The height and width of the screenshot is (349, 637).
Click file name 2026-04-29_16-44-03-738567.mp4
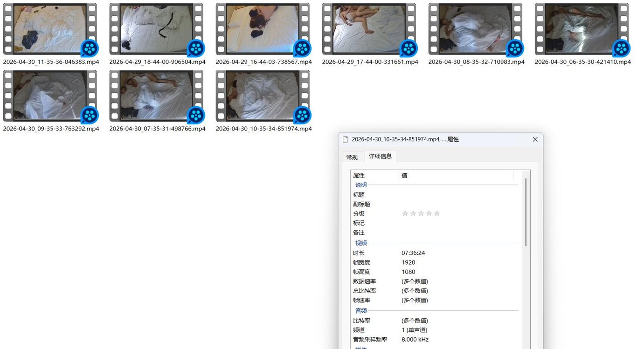[264, 62]
